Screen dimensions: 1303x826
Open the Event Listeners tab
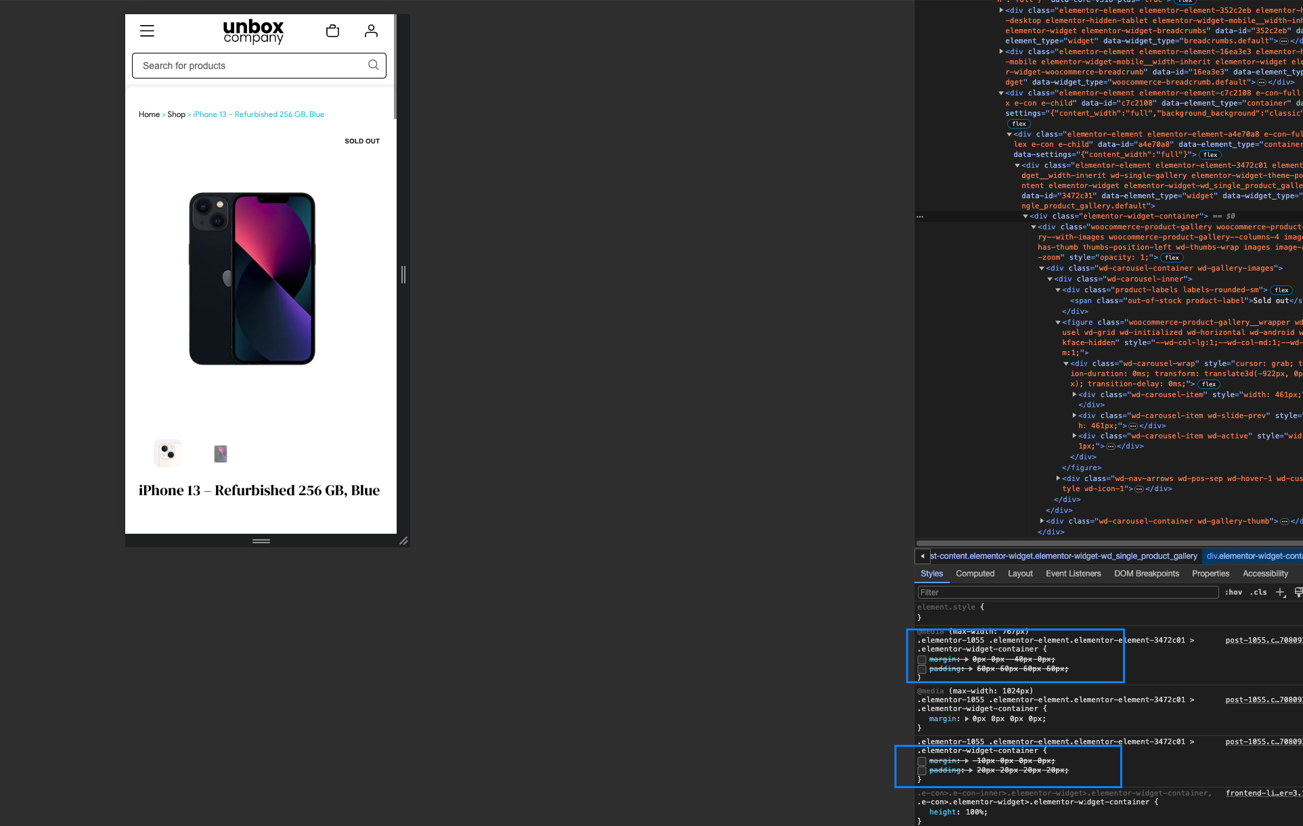click(x=1073, y=574)
